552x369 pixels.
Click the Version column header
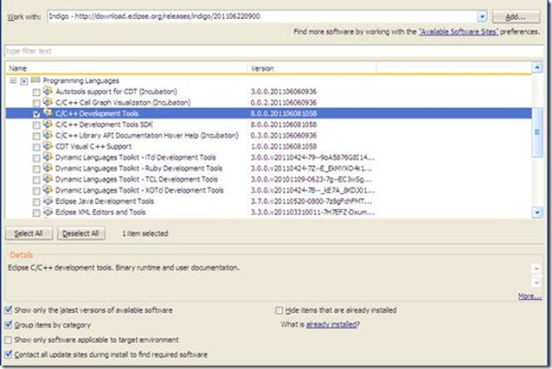tap(312, 68)
